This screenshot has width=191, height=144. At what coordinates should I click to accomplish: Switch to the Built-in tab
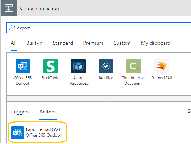point(35,43)
